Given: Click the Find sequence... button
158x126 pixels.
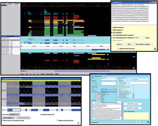Looking at the screenshot, I should 9,118.
